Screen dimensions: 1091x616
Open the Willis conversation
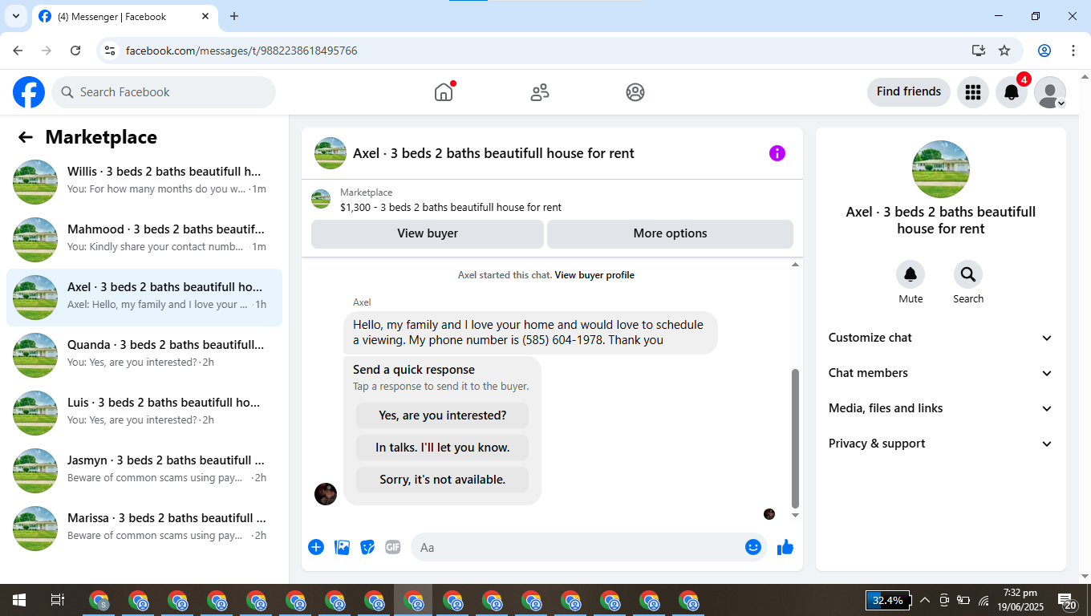pyautogui.click(x=144, y=181)
